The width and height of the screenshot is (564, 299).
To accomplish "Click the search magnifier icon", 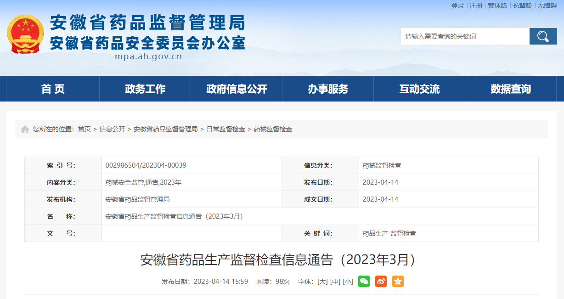I will click(543, 36).
